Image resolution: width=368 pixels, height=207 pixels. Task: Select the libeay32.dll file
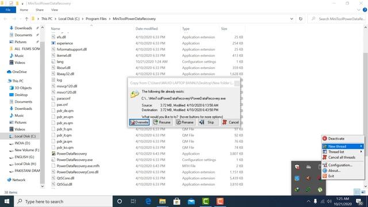click(x=65, y=74)
